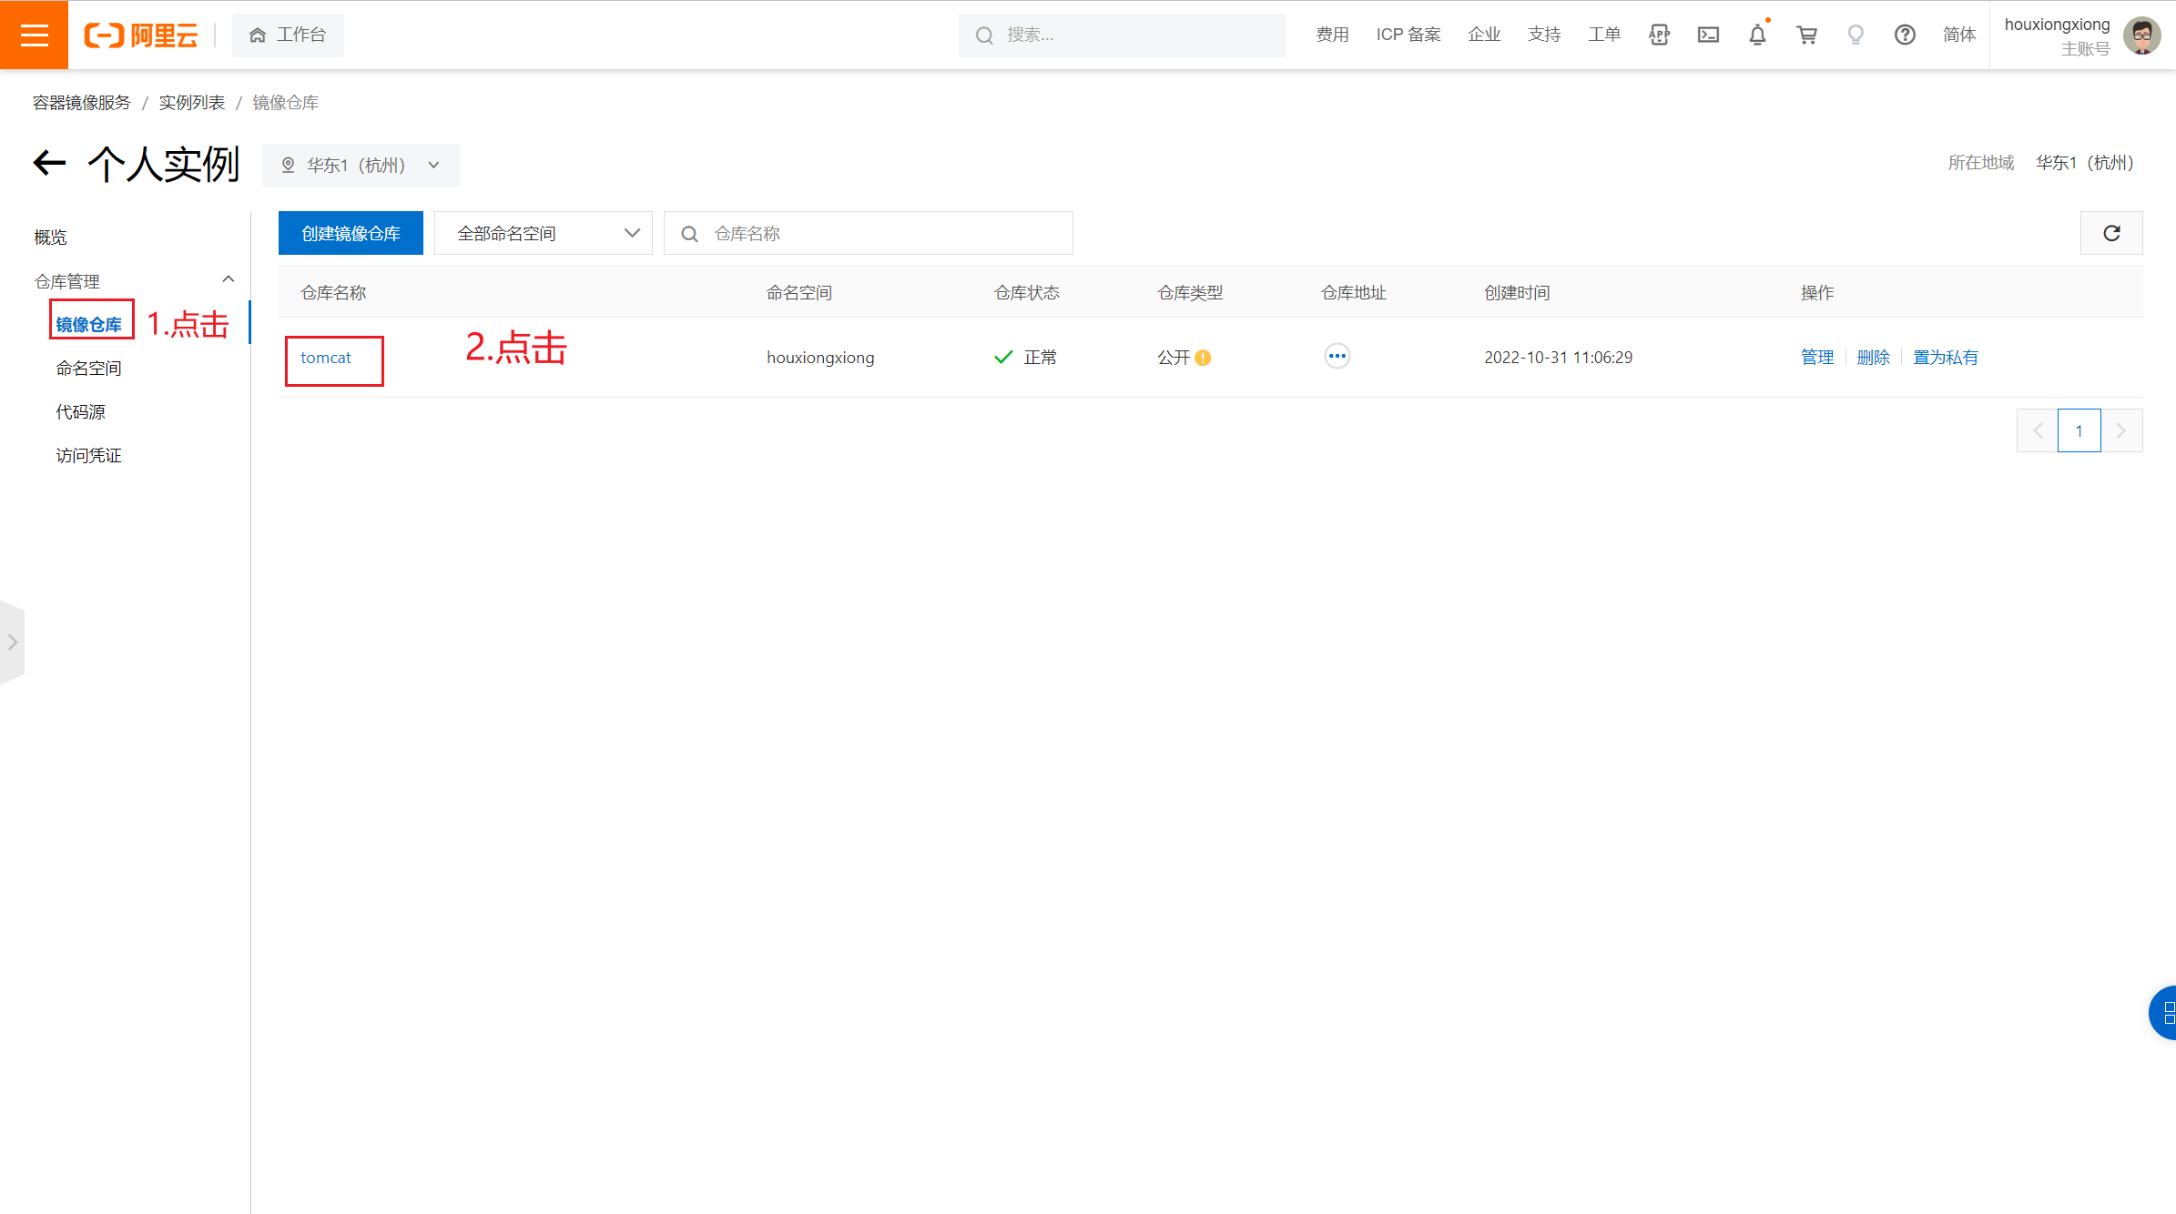The image size is (2176, 1214).
Task: Open the tomcat repository link
Action: pos(325,358)
